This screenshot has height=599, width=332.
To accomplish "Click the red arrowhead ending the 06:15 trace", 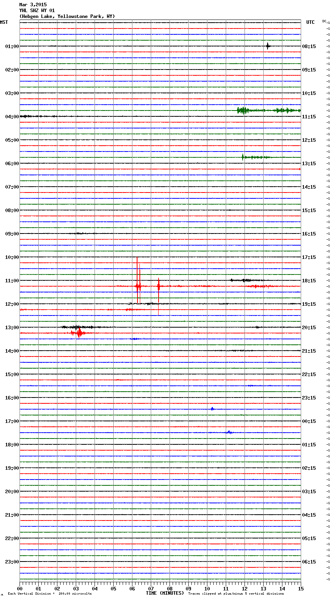I will 300,169.
